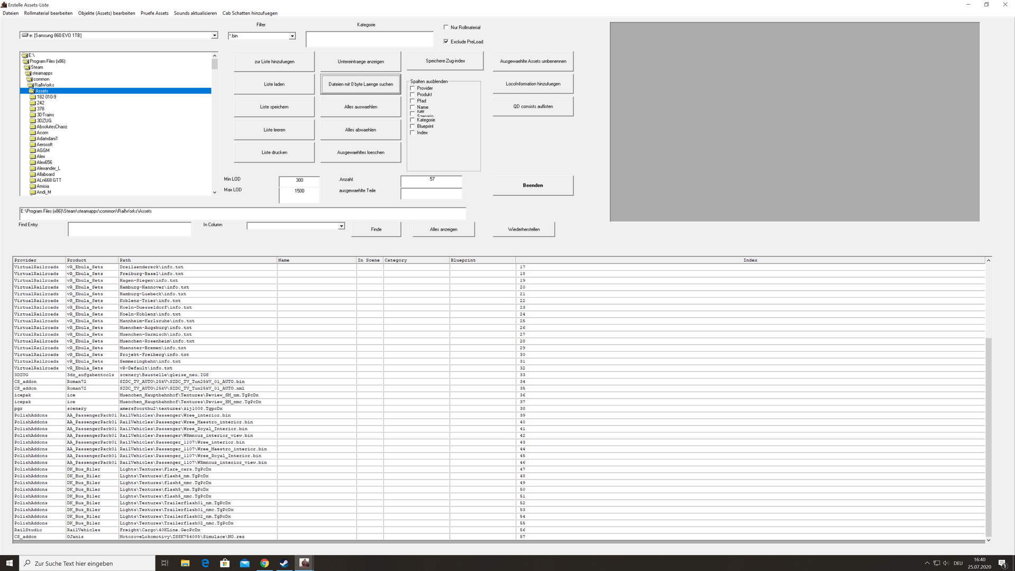Enable the Nur Rollmaterial checkbox

[446, 27]
